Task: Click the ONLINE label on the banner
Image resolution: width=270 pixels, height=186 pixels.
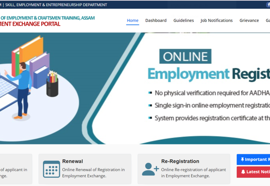Action: pyautogui.click(x=185, y=56)
